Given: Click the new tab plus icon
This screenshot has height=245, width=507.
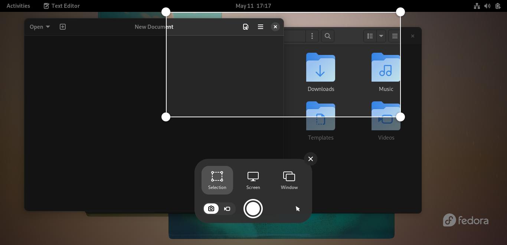Looking at the screenshot, I should point(63,27).
